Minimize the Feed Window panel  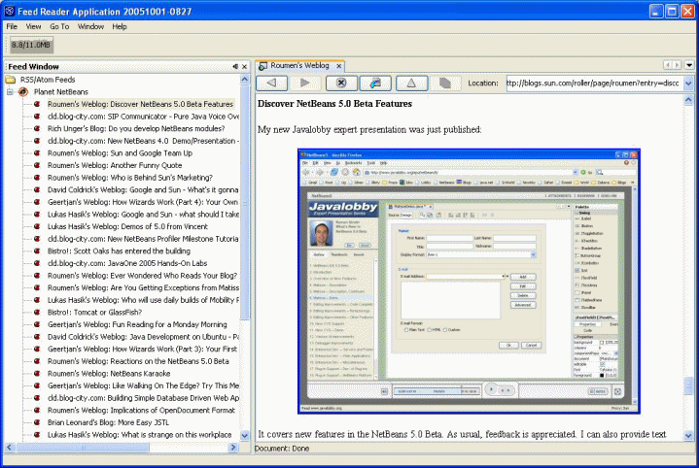coord(235,66)
